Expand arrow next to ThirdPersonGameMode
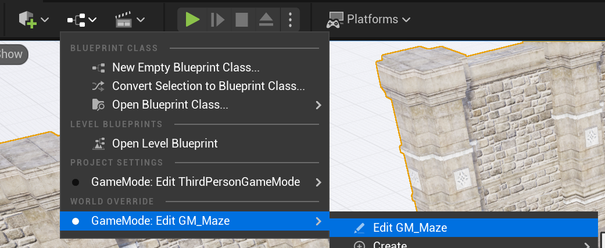This screenshot has width=605, height=248. 318,182
